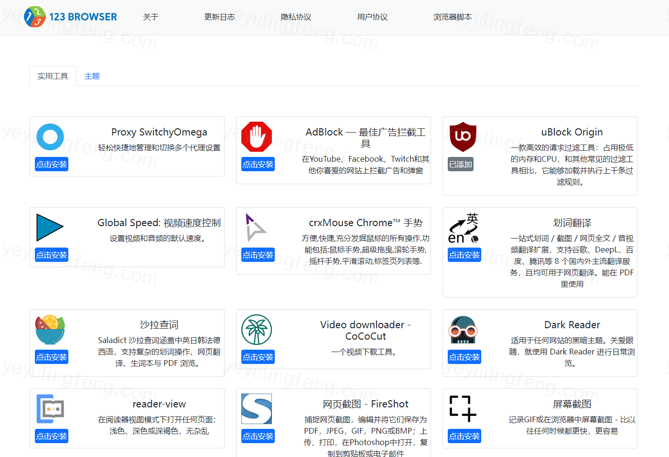Click the reader-view book icon
This screenshot has height=457, width=669.
point(50,409)
